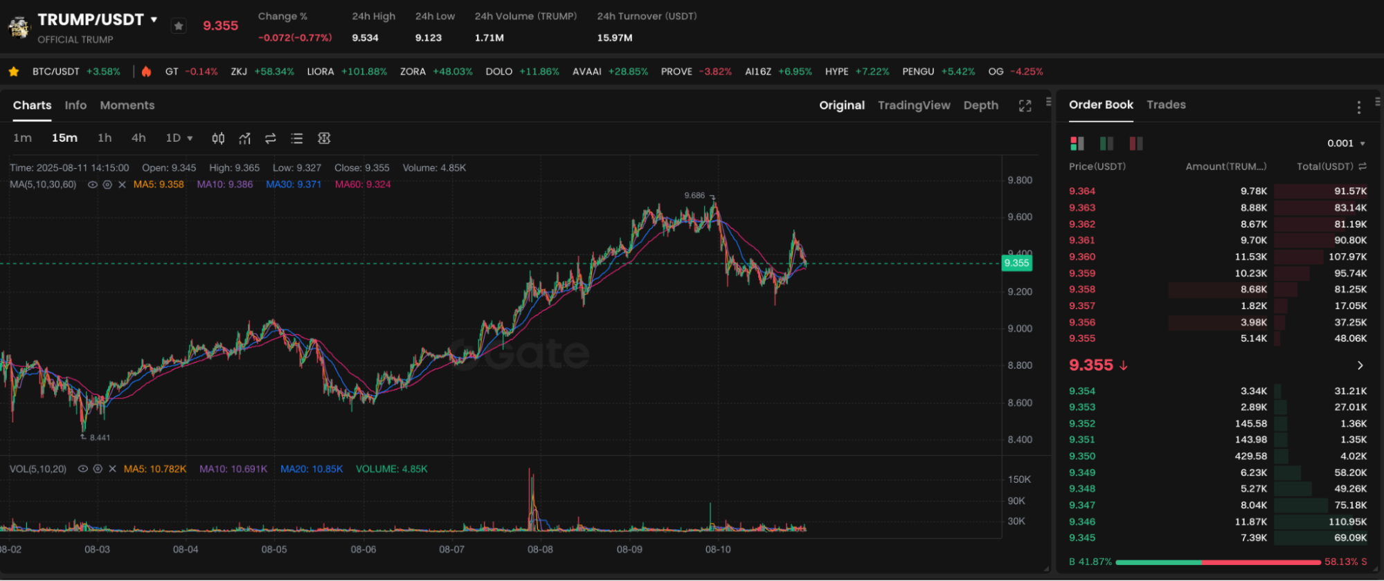Toggle the Total(USDT) column swap icon
This screenshot has width=1384, height=581.
(x=1363, y=167)
